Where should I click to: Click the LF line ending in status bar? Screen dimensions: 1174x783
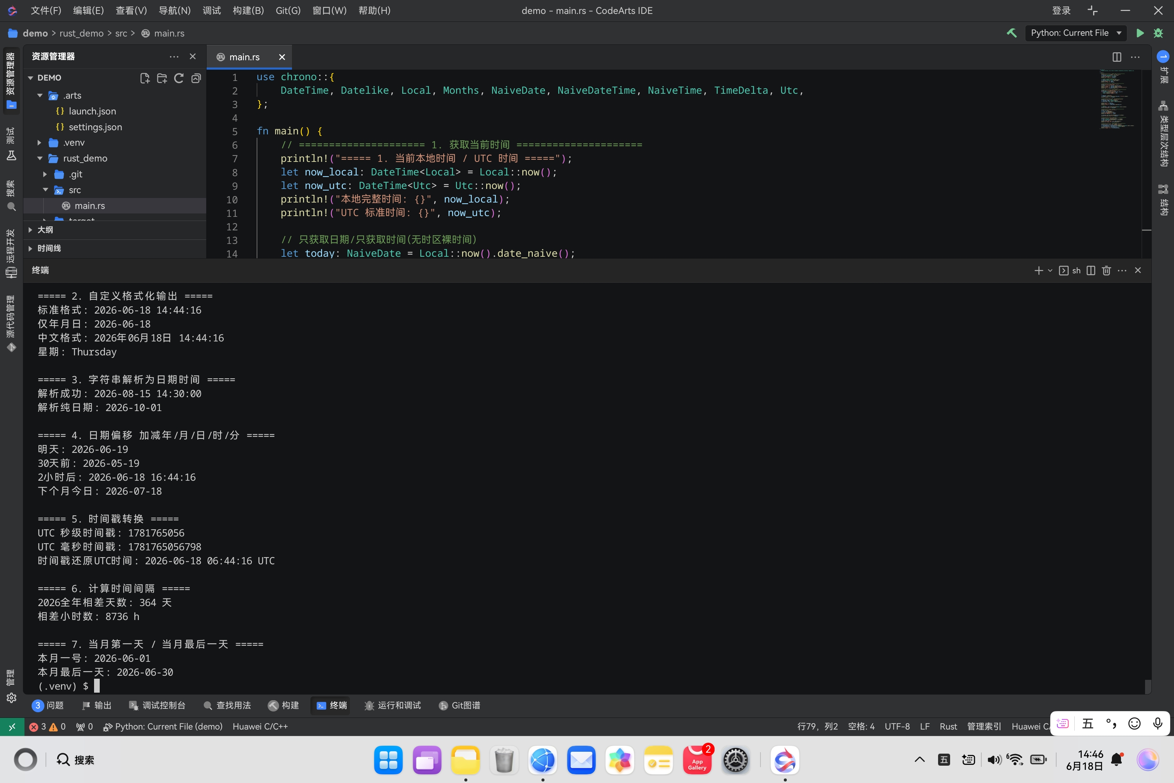tap(925, 727)
